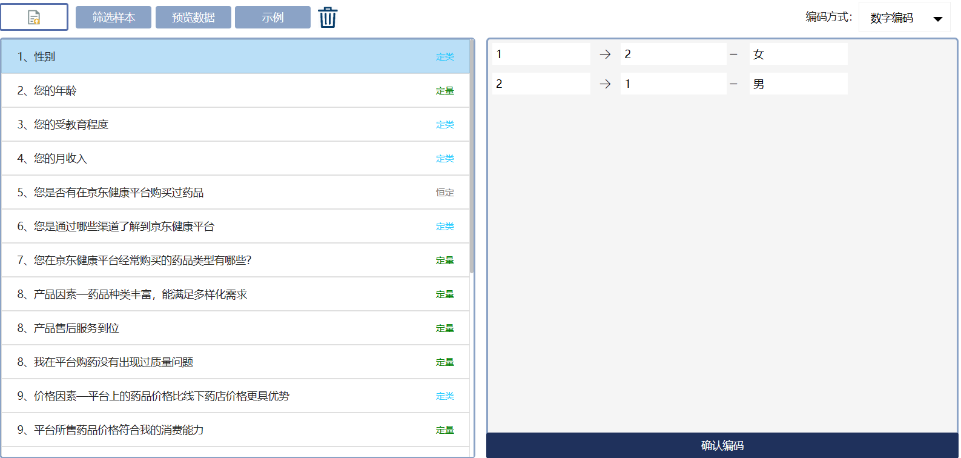
Task: Confirm encoding with 确认编码 button
Action: point(722,445)
